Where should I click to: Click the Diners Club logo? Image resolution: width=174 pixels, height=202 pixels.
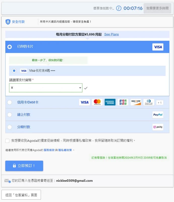[x=149, y=102]
